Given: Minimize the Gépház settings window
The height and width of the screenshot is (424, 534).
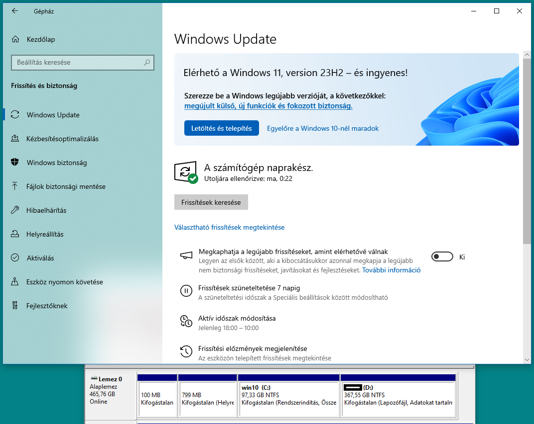Looking at the screenshot, I should 474,11.
